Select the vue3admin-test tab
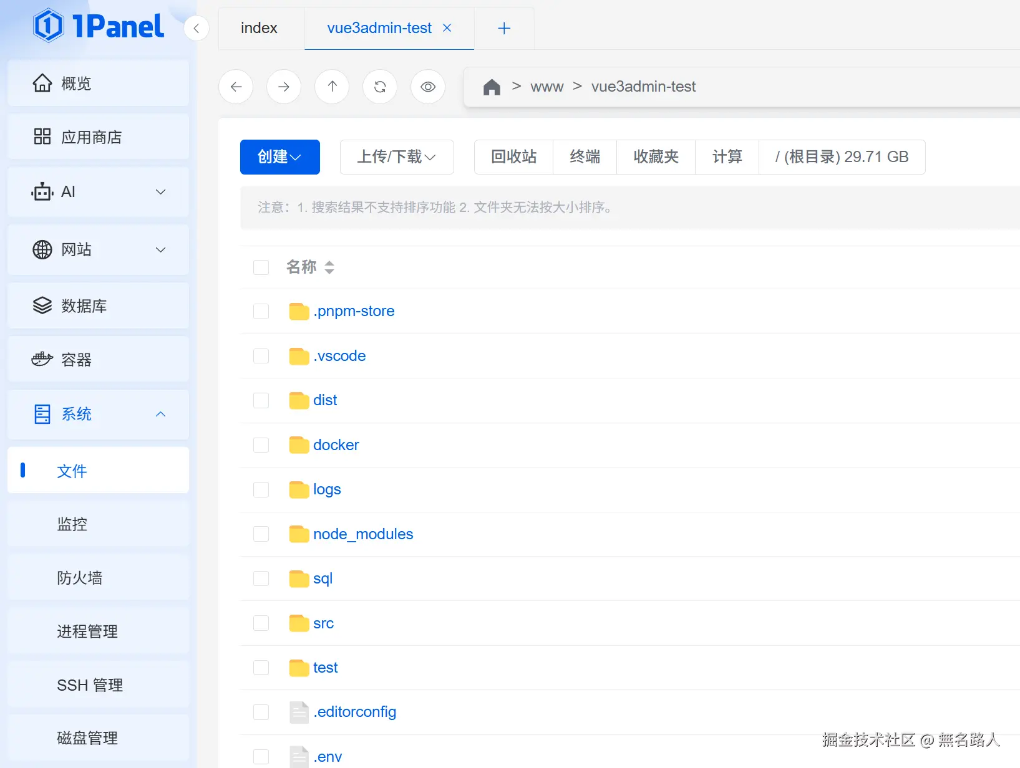Viewport: 1020px width, 768px height. (379, 28)
